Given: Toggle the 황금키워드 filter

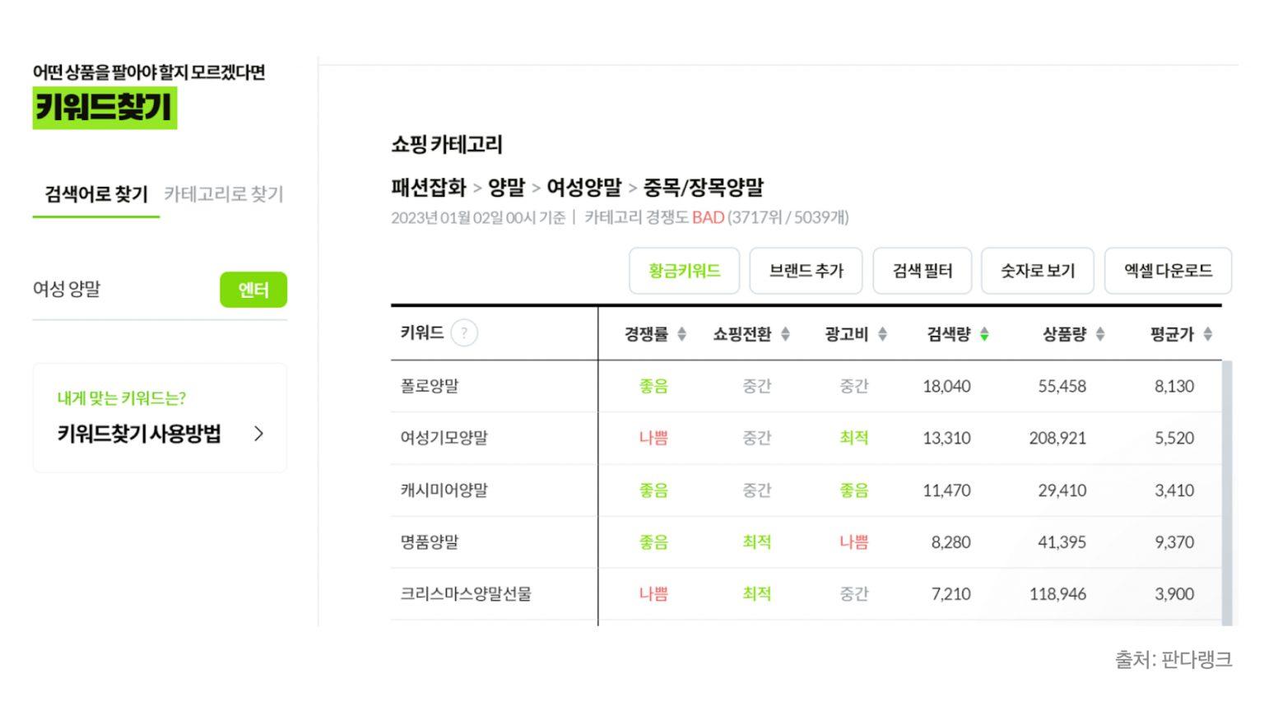Looking at the screenshot, I should 684,271.
